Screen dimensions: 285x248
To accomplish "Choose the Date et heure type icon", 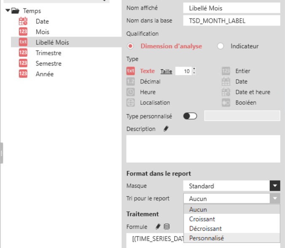I will [226, 92].
